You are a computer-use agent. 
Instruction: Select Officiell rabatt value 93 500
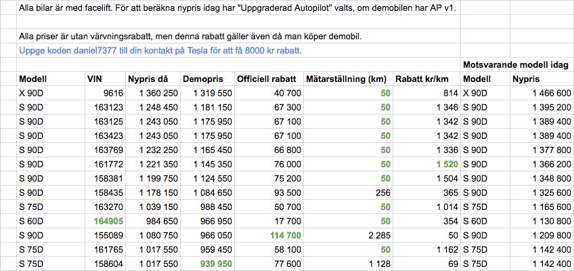pos(269,192)
